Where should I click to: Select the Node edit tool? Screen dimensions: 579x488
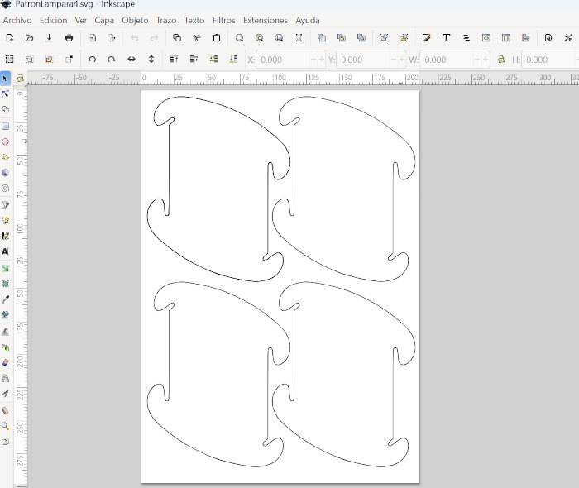(6, 93)
